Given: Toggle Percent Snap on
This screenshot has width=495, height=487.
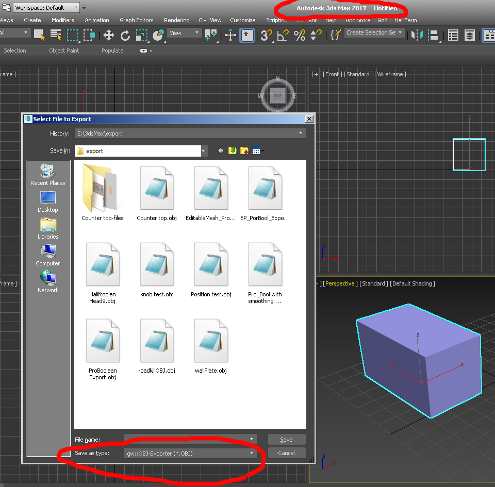Looking at the screenshot, I should [299, 36].
